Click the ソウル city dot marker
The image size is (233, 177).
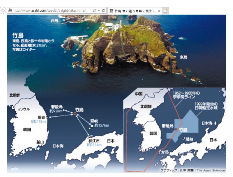click(x=19, y=110)
